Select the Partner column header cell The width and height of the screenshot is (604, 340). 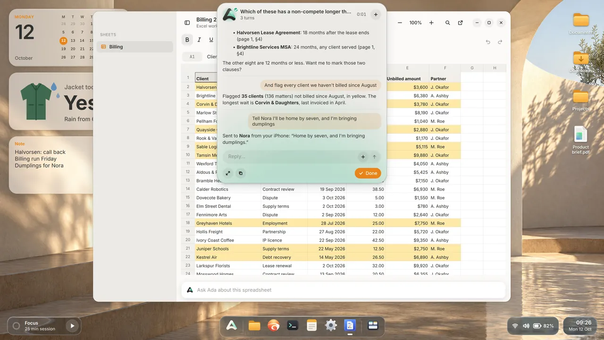(x=445, y=78)
